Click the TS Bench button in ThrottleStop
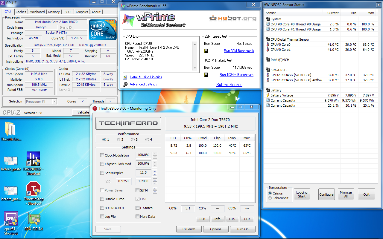The width and height of the screenshot is (383, 239). tap(189, 229)
